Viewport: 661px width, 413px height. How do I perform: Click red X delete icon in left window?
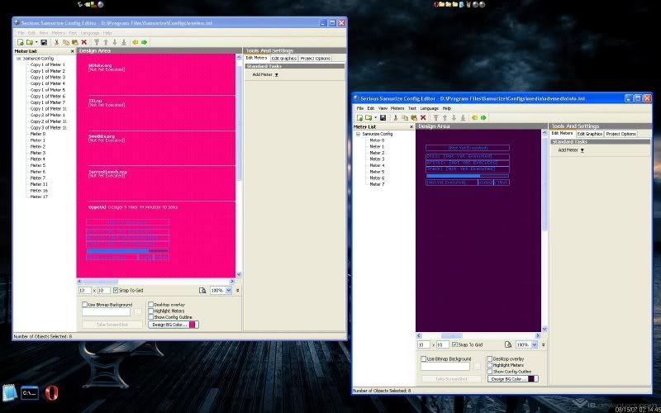[x=84, y=42]
